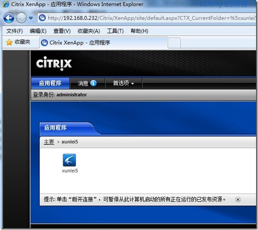Launch the xunlei5 application icon
Image resolution: width=258 pixels, height=230 pixels.
pyautogui.click(x=69, y=160)
